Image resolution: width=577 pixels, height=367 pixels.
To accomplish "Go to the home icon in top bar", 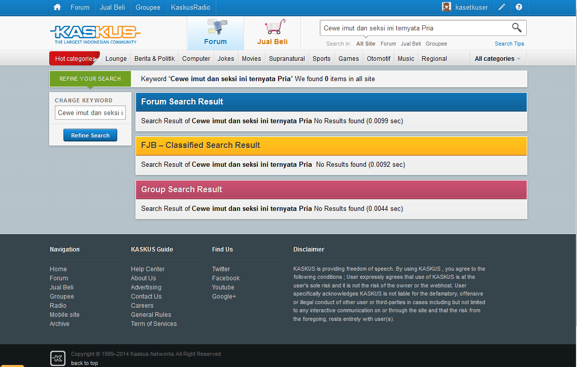I will 57,7.
